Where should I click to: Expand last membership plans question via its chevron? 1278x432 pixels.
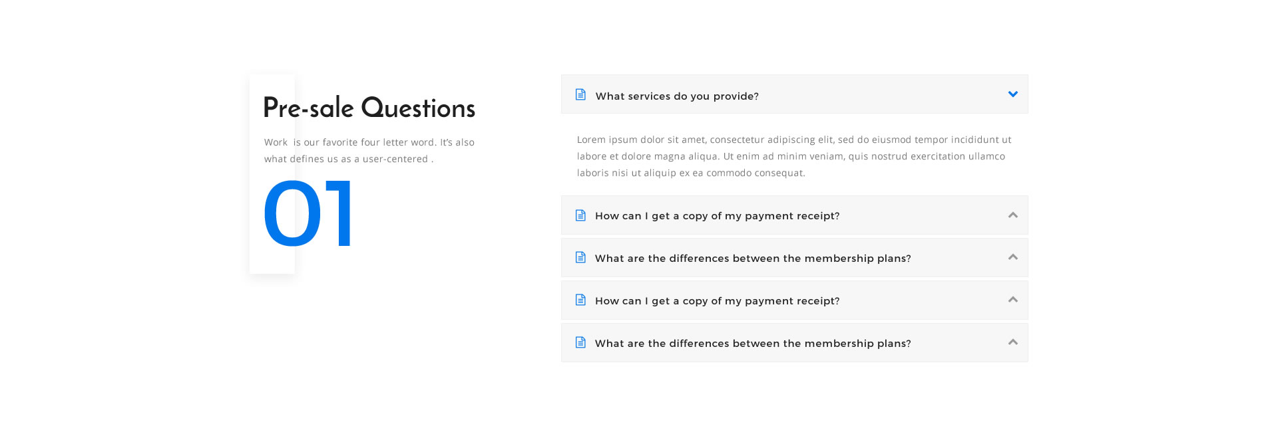coord(1013,342)
